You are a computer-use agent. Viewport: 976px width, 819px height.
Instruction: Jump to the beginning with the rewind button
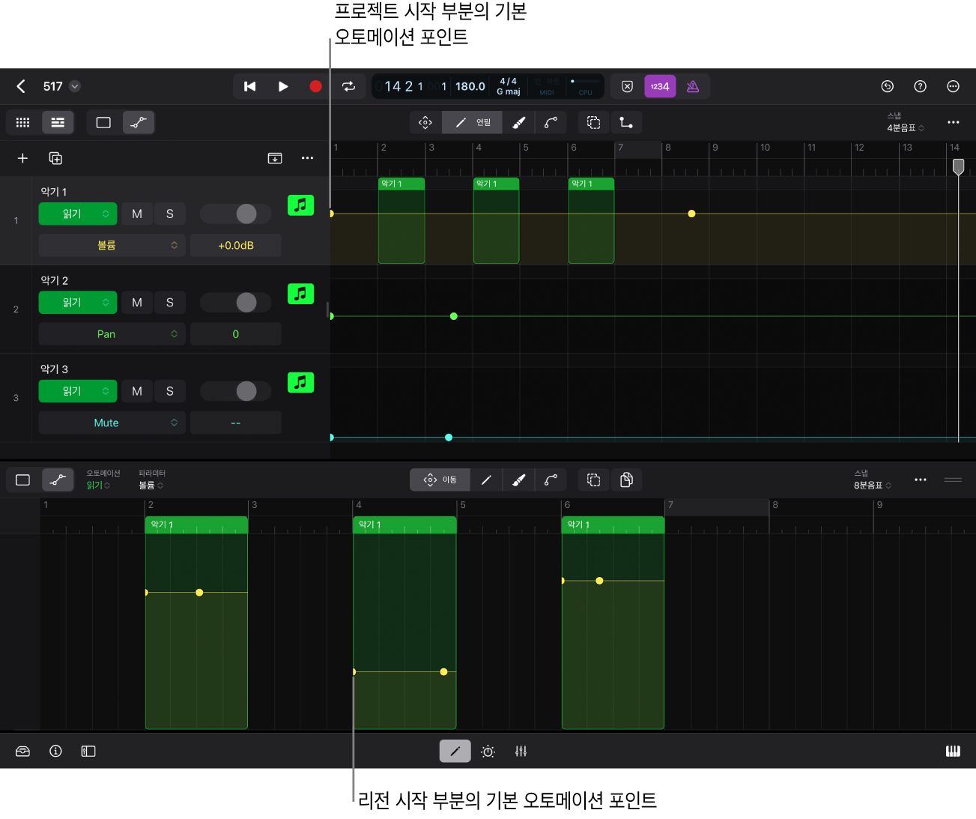250,86
